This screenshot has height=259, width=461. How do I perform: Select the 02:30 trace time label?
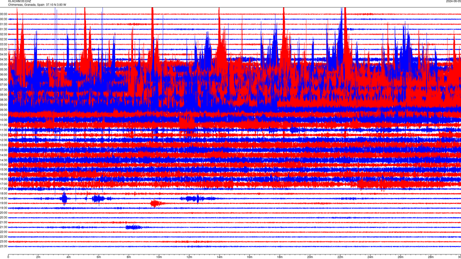(x=4, y=39)
